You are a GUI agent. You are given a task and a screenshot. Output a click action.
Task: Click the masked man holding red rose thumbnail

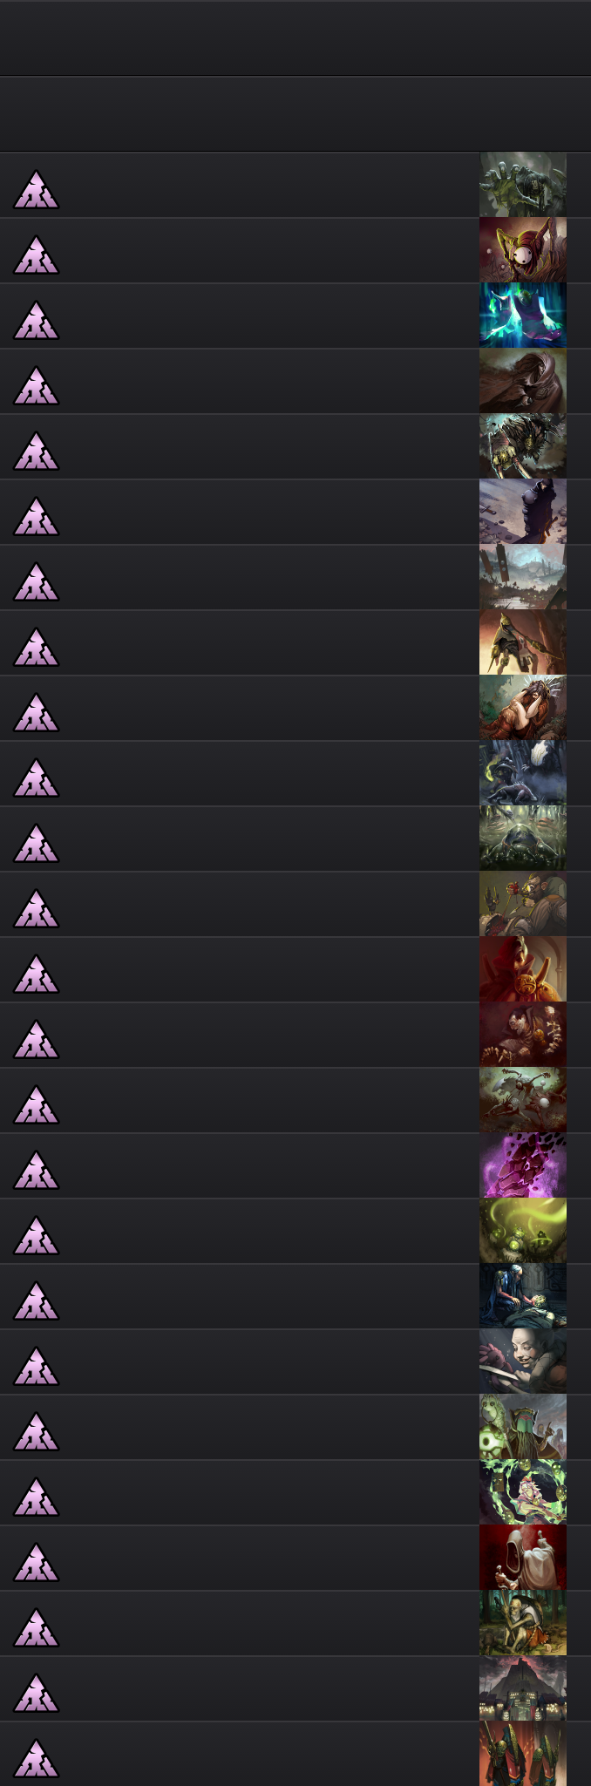pos(523,904)
